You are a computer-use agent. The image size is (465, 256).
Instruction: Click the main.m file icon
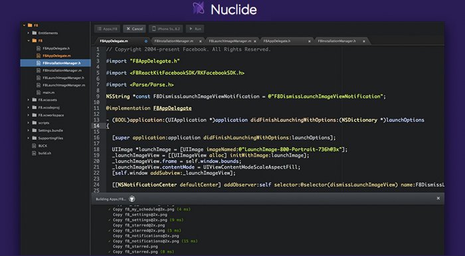pyautogui.click(x=39, y=92)
